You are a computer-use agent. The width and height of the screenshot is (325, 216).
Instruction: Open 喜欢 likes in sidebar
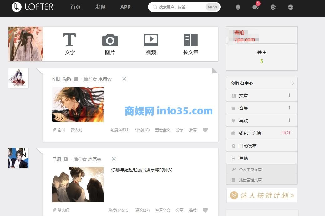(x=262, y=120)
